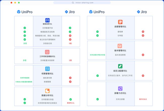Click UniPro's green check for 独立的迭代管理模块
This screenshot has width=164, height=111.
pos(25,39)
